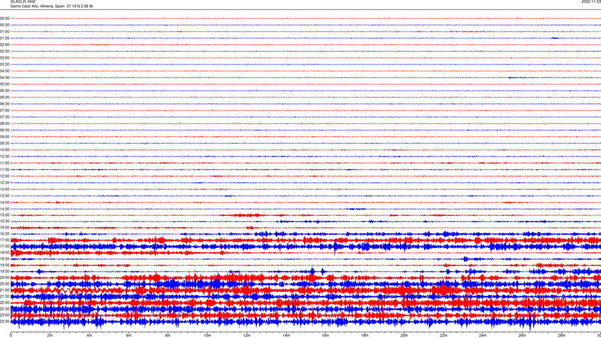Click the 09:00 time label
This screenshot has width=601, height=338.
tap(4, 137)
